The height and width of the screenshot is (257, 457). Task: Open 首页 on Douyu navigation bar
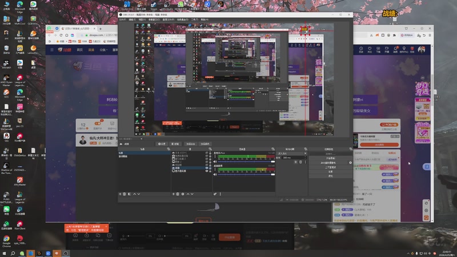coord(79,50)
